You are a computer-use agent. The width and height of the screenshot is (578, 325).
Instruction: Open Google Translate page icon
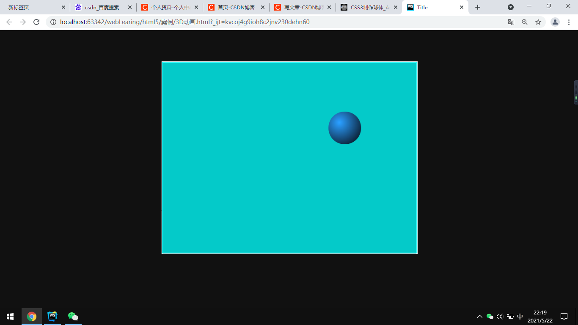point(511,22)
